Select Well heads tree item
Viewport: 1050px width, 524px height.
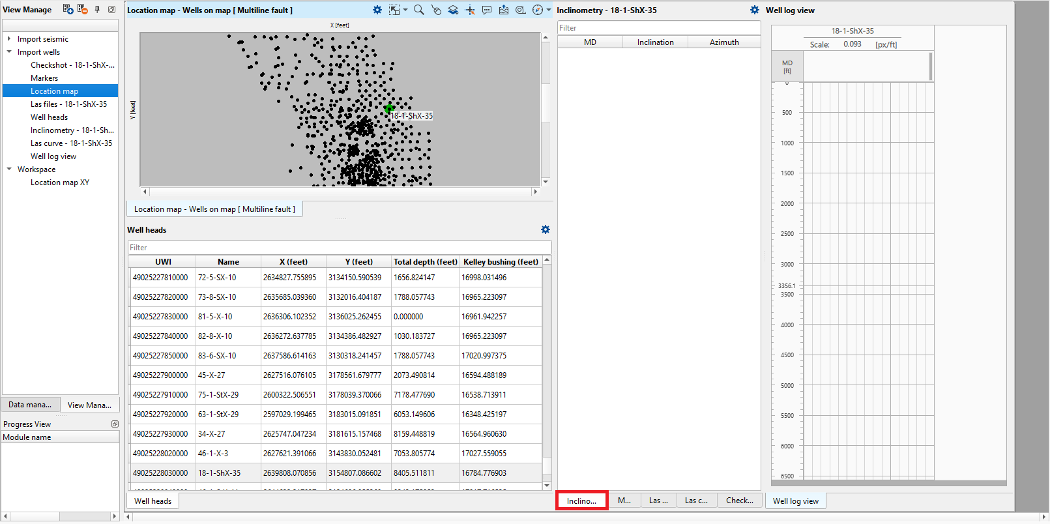[49, 117]
